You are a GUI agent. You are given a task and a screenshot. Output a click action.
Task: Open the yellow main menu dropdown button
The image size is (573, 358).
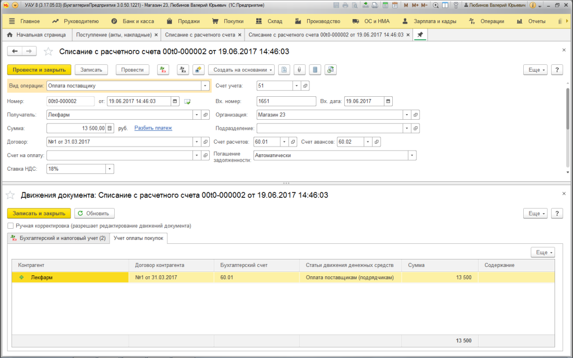click(x=15, y=6)
